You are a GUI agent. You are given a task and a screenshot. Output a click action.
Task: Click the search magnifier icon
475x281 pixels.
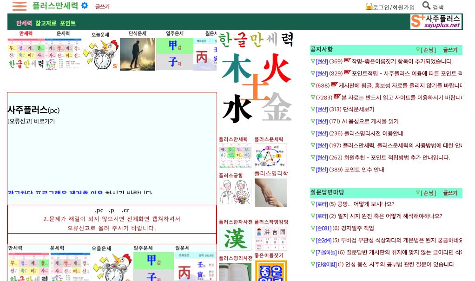click(x=426, y=6)
